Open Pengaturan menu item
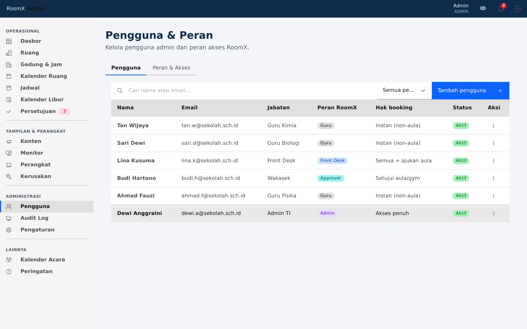The image size is (527, 329). click(47, 230)
